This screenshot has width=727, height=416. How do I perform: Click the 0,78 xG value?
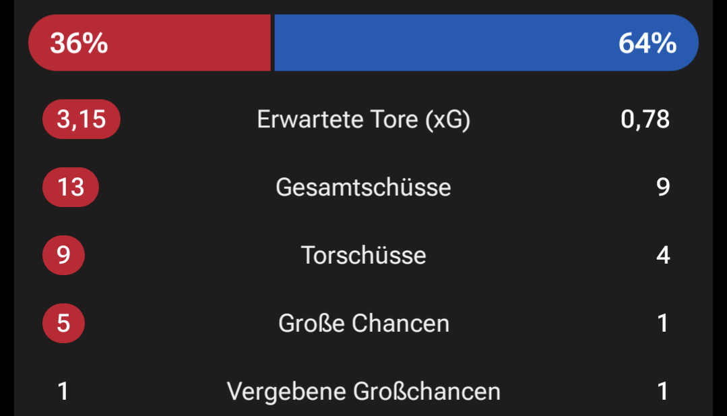point(645,119)
